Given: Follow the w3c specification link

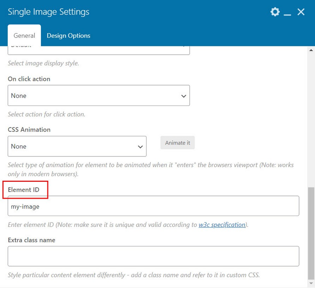Looking at the screenshot, I should point(222,225).
